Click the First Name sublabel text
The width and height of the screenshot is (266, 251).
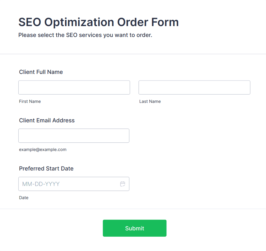pos(30,101)
